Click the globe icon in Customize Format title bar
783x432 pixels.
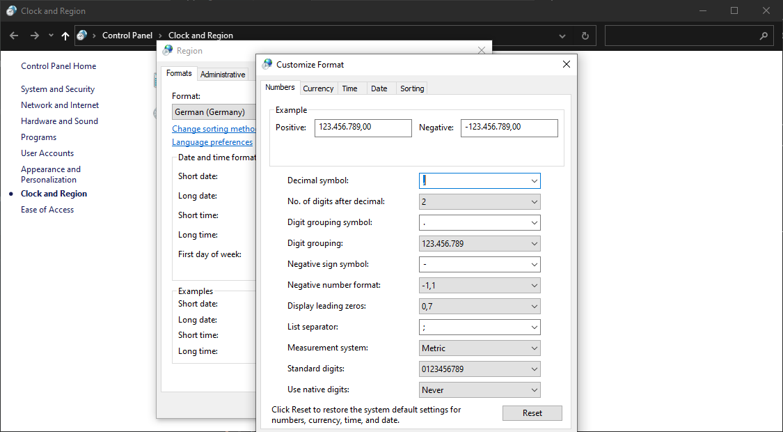click(x=267, y=63)
